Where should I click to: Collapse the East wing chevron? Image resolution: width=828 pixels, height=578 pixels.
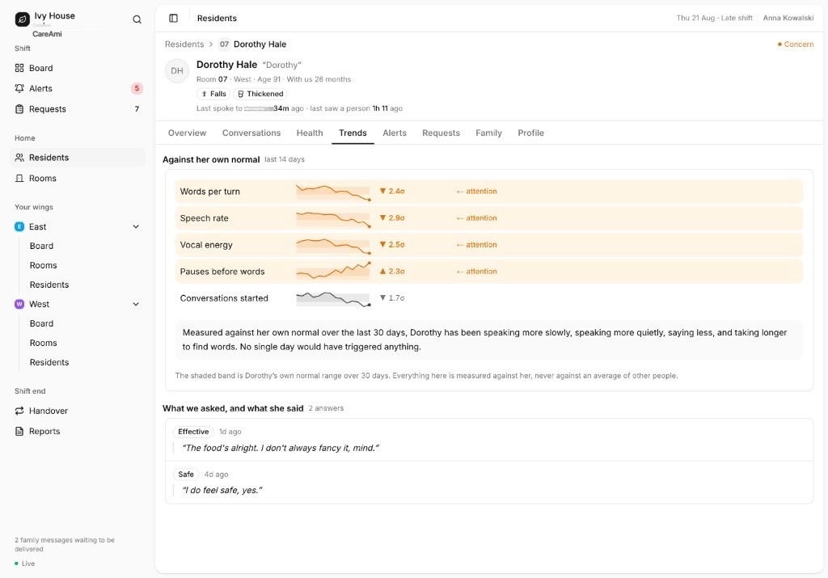(x=136, y=226)
